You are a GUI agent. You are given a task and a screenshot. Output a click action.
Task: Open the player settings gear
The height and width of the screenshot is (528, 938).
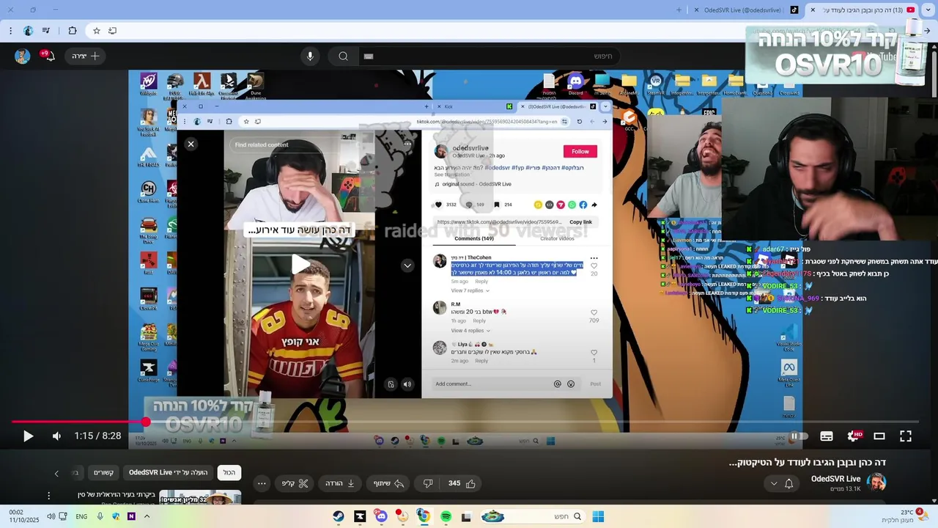click(x=853, y=436)
